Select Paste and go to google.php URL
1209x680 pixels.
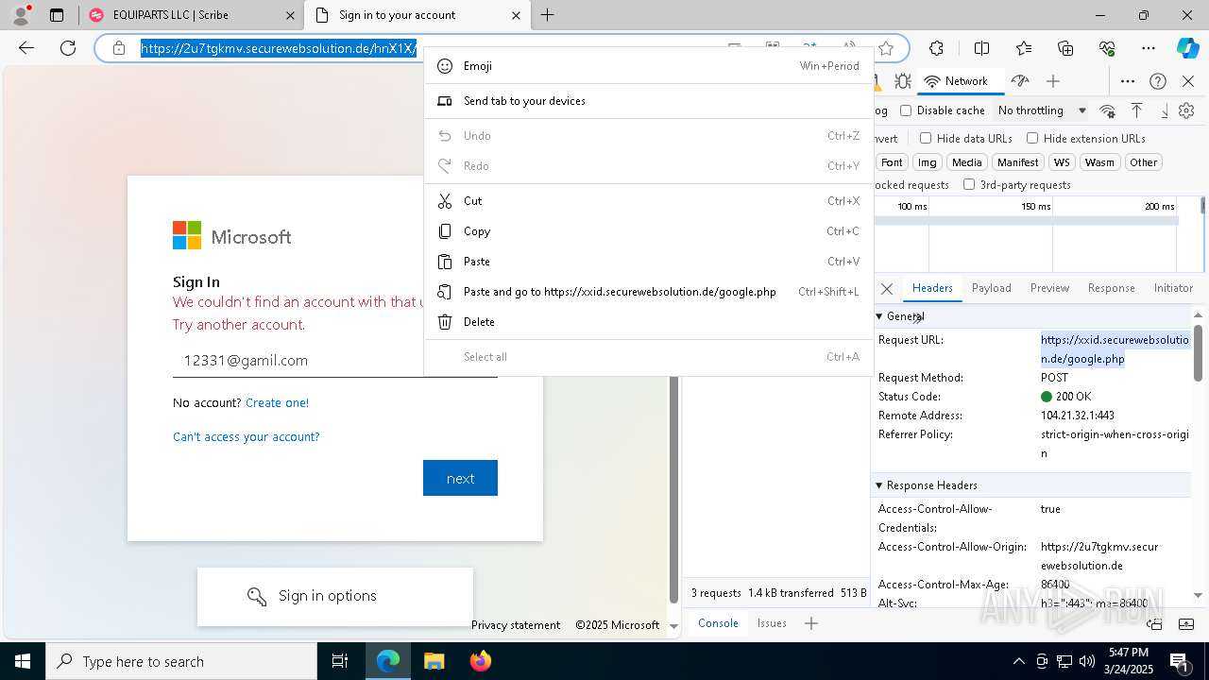647,292
